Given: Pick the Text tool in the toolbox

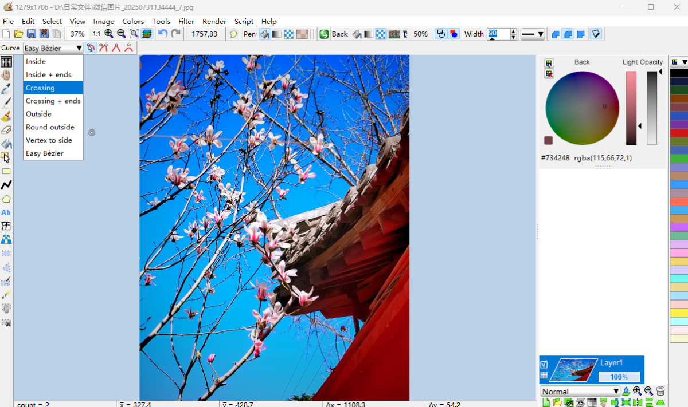Looking at the screenshot, I should point(6,212).
